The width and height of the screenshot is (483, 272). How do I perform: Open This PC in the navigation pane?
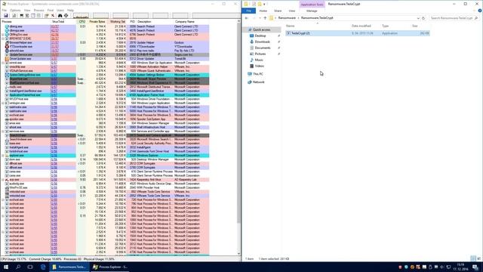coord(258,74)
